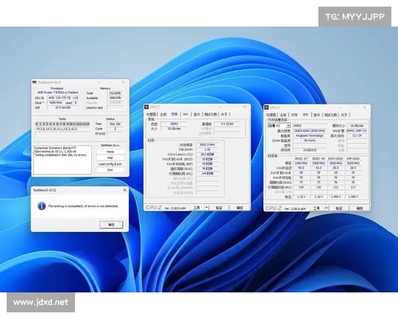Image resolution: width=398 pixels, height=319 pixels.
Task: Switch to 处理器 tab in memory window
Action: [x=151, y=114]
